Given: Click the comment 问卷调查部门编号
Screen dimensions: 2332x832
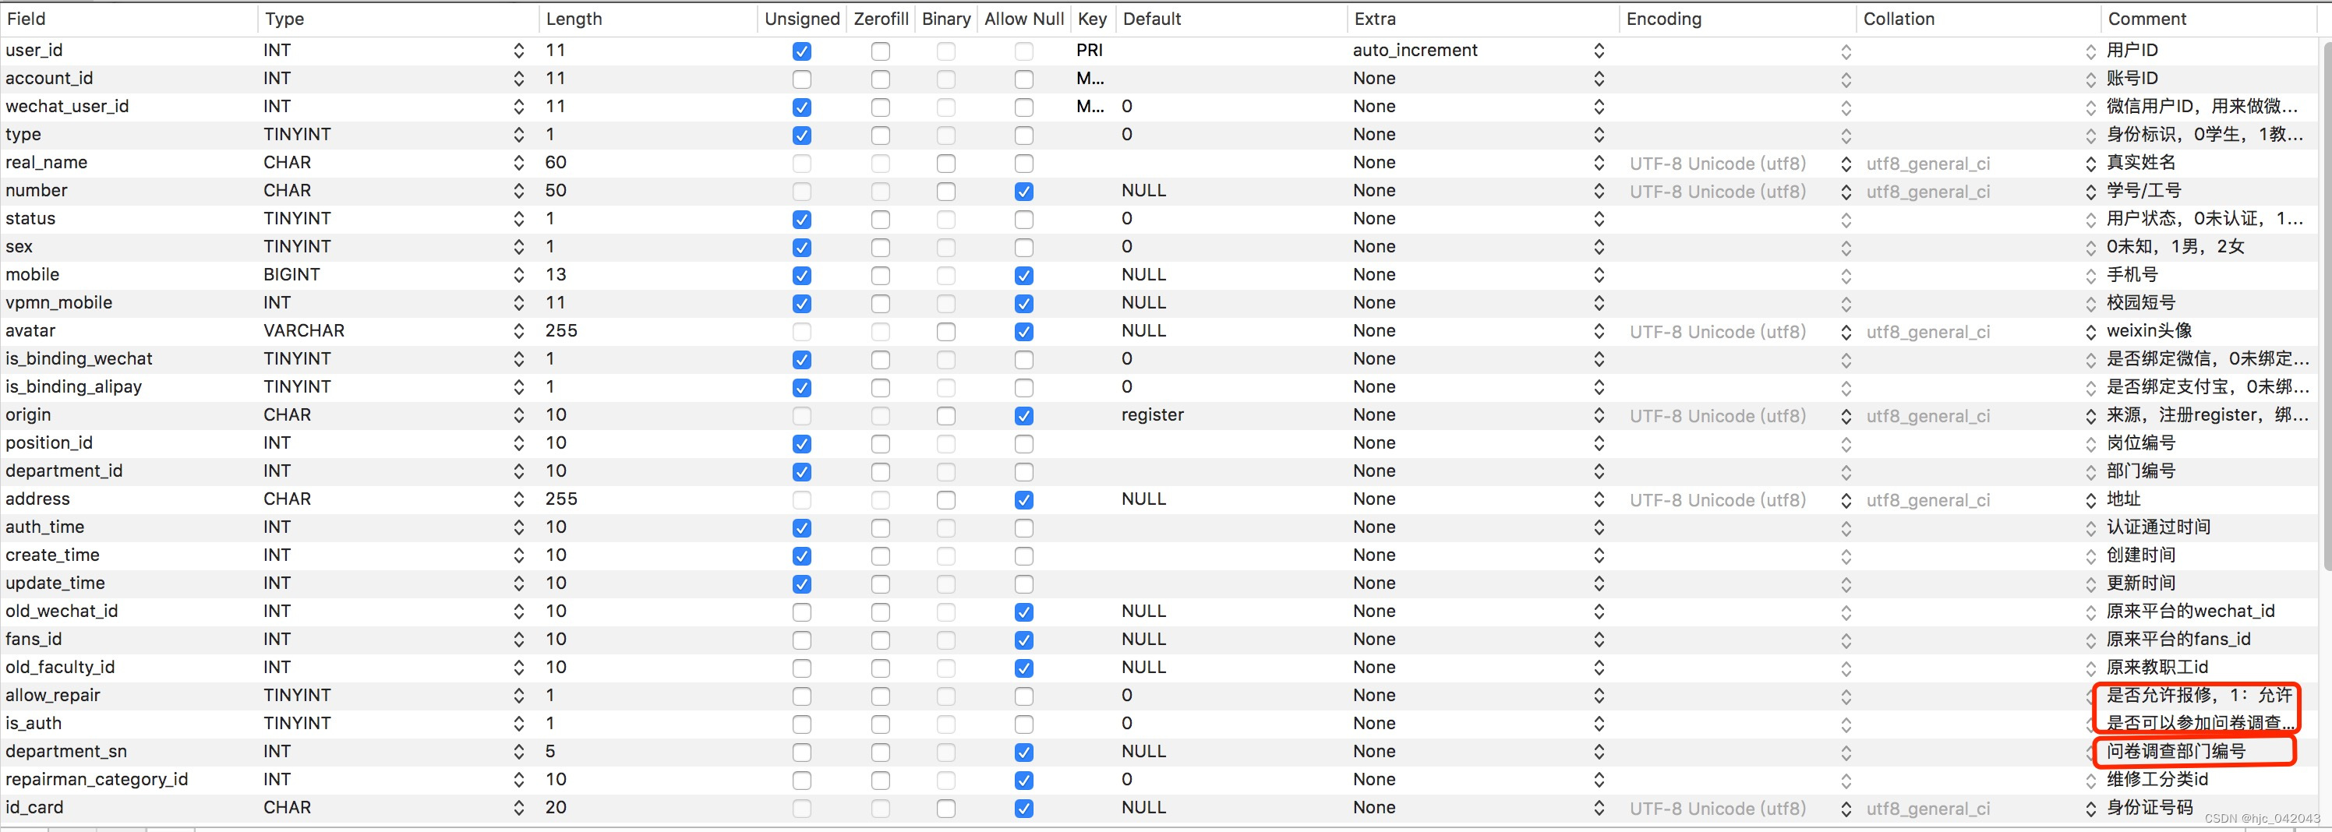Looking at the screenshot, I should pos(2175,752).
